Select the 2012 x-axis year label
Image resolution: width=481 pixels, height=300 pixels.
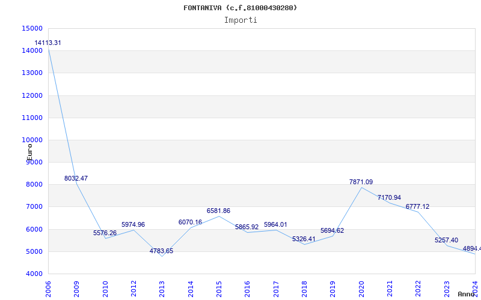pos(133,289)
